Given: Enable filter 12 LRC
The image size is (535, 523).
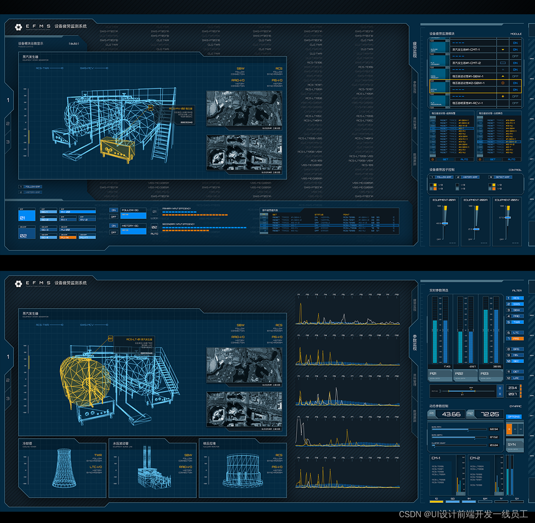Looking at the screenshot, I should (x=515, y=378).
